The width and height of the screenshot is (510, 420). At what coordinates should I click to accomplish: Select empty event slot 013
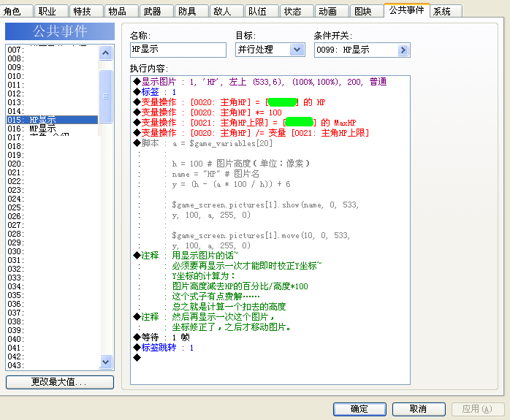point(52,102)
